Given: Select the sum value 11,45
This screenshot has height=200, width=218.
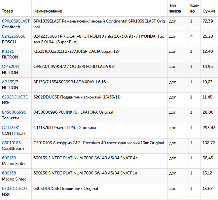Looking at the screenshot, I should [x=207, y=97].
